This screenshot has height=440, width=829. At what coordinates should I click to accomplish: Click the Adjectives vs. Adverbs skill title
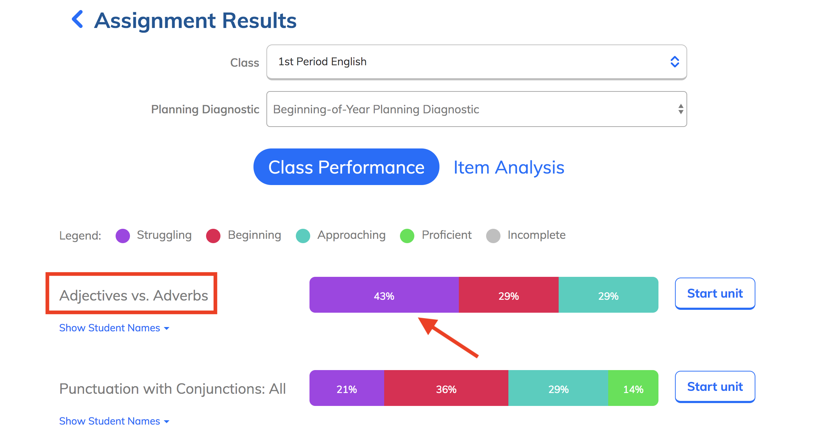click(x=134, y=295)
